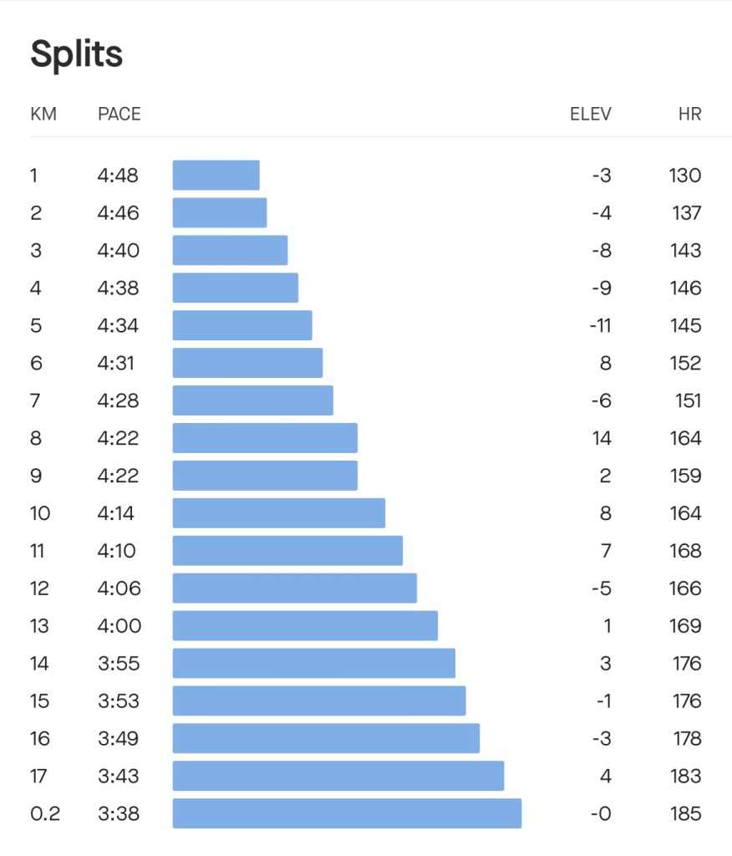Click the Splits section title

point(77,54)
